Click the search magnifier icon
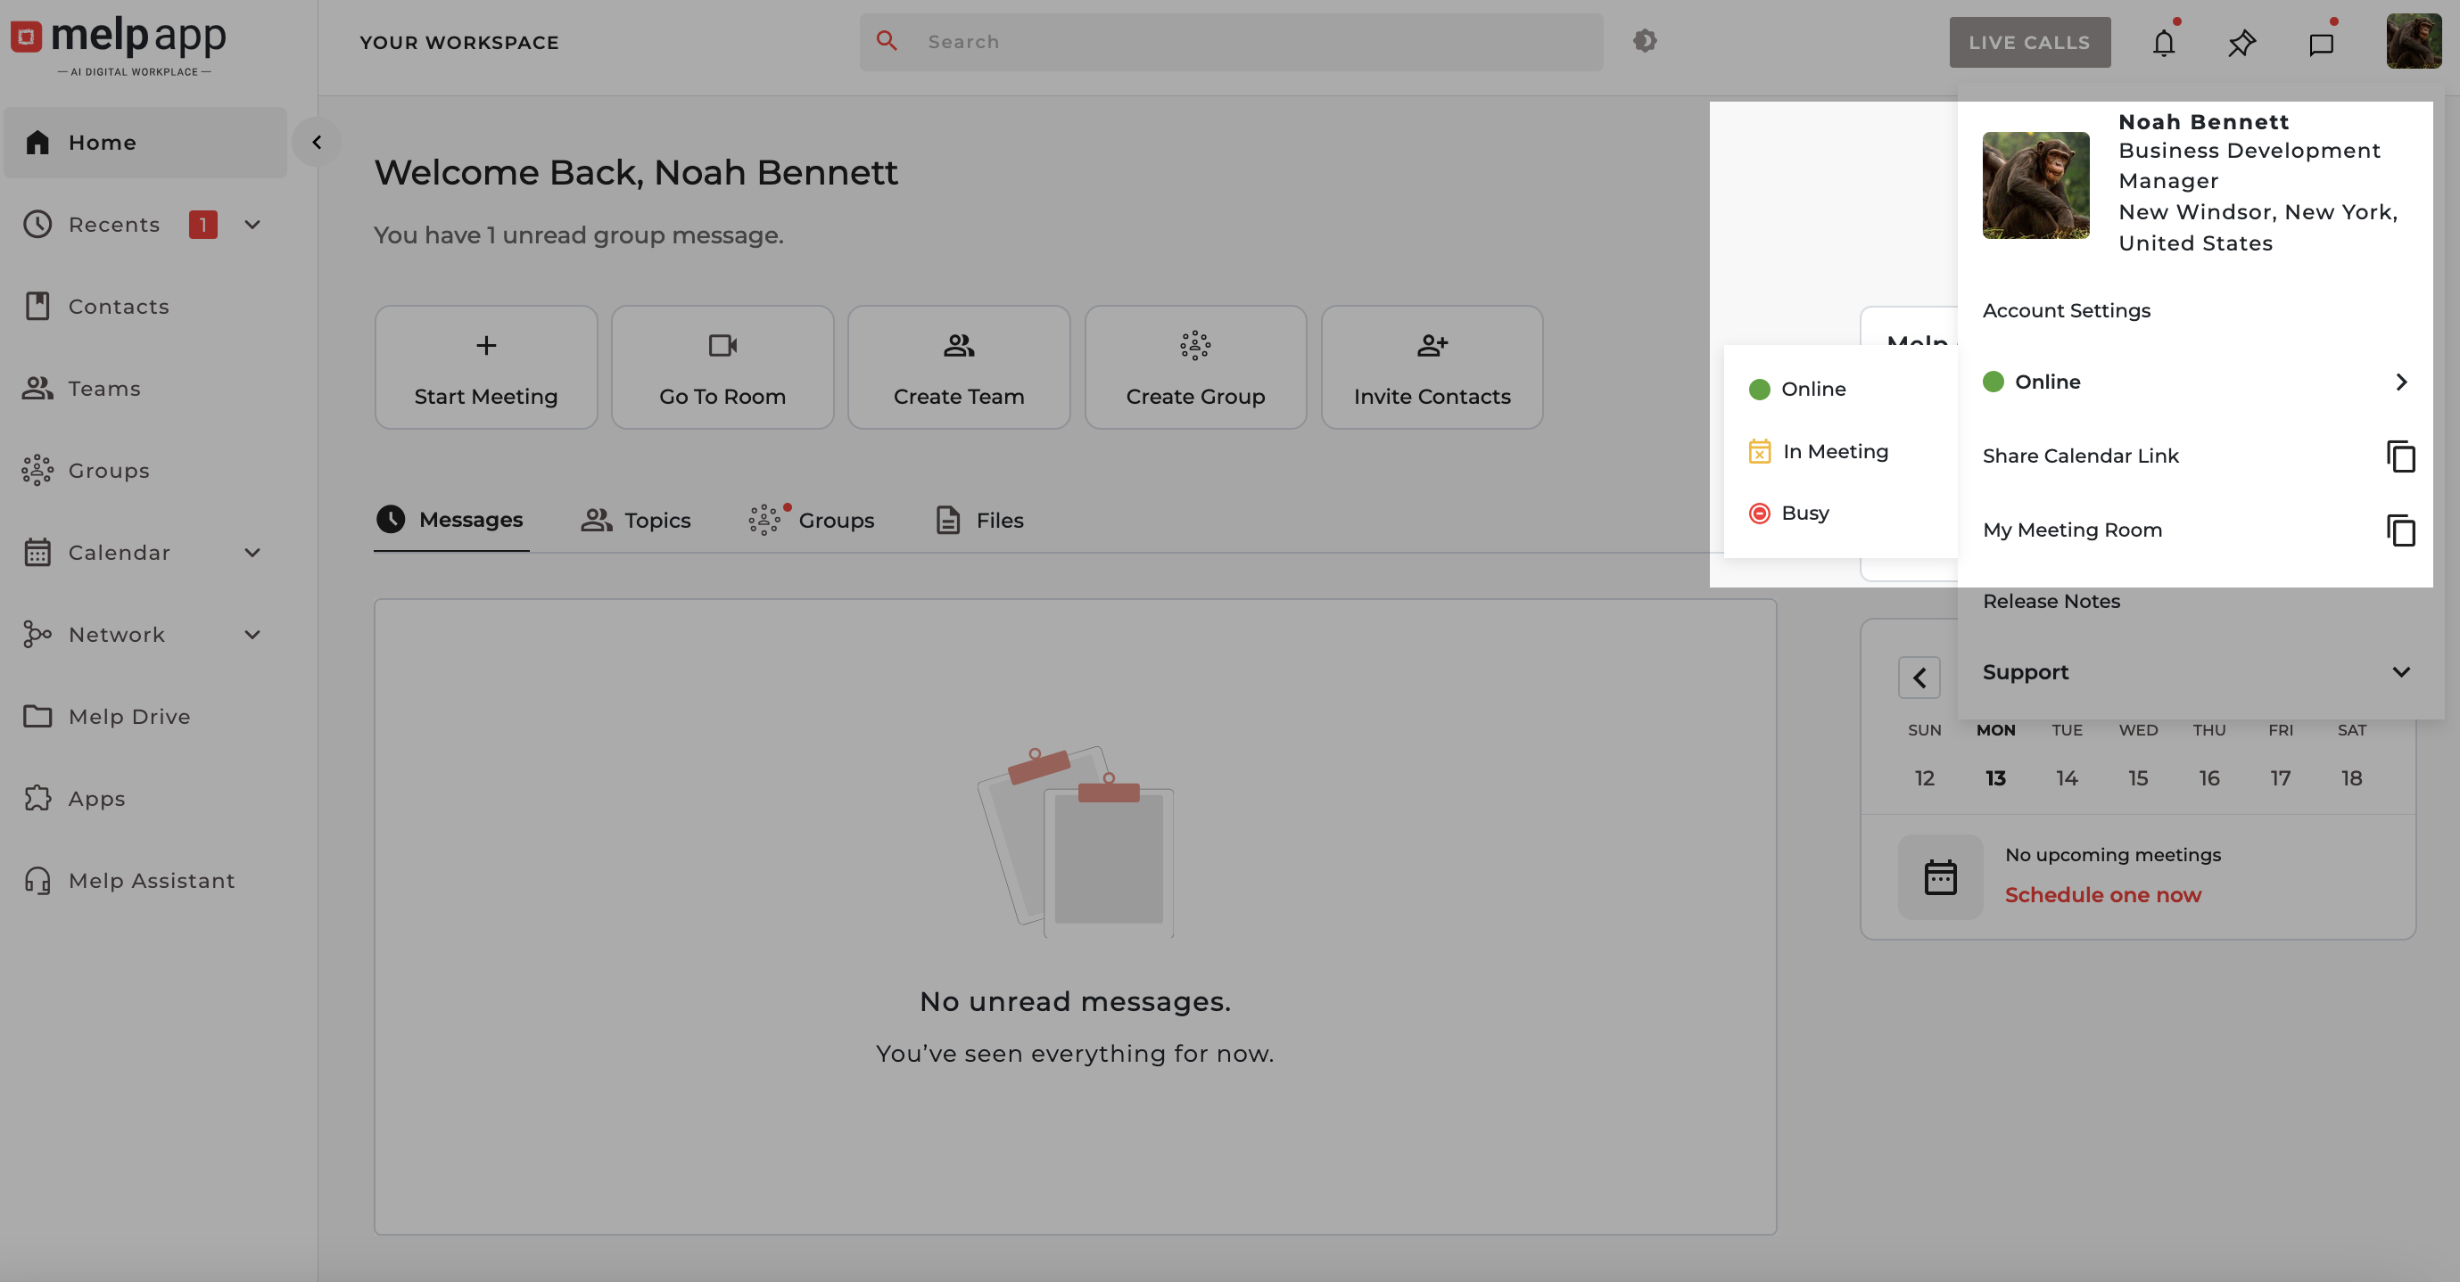This screenshot has height=1282, width=2460. (887, 41)
